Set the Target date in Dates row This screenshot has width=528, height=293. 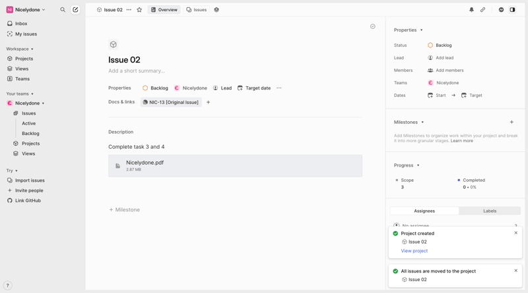(471, 95)
